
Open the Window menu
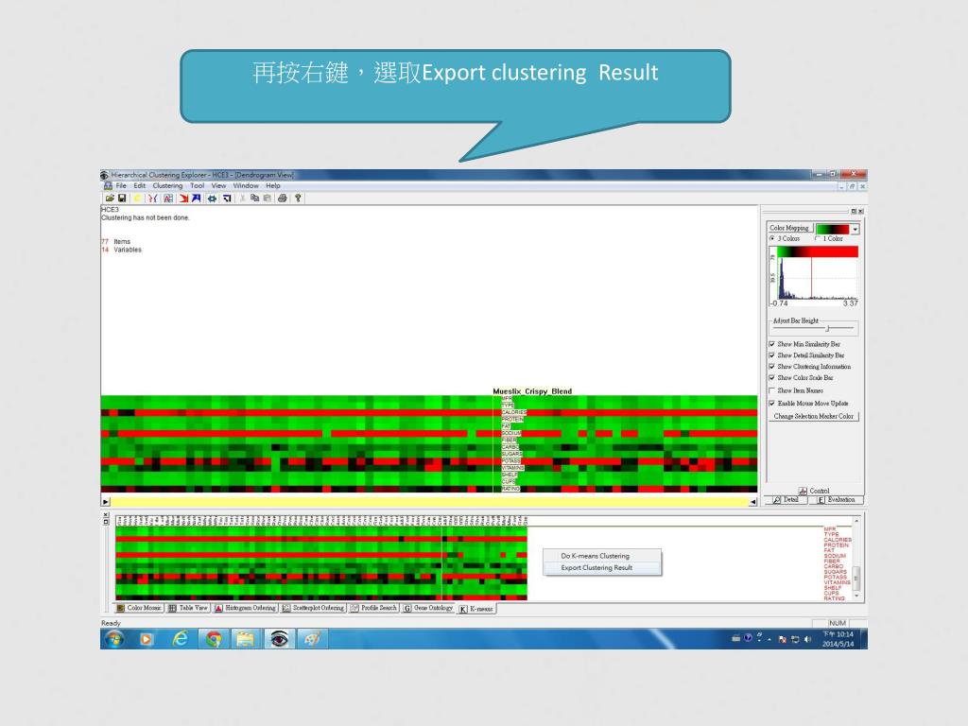point(246,186)
